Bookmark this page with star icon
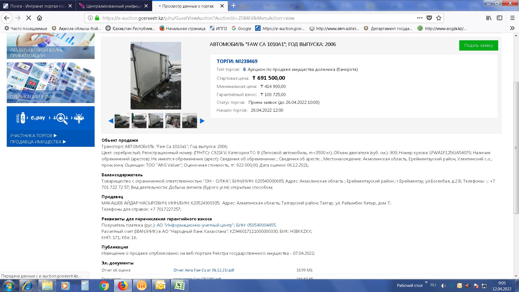The width and height of the screenshot is (519, 292). point(439,18)
